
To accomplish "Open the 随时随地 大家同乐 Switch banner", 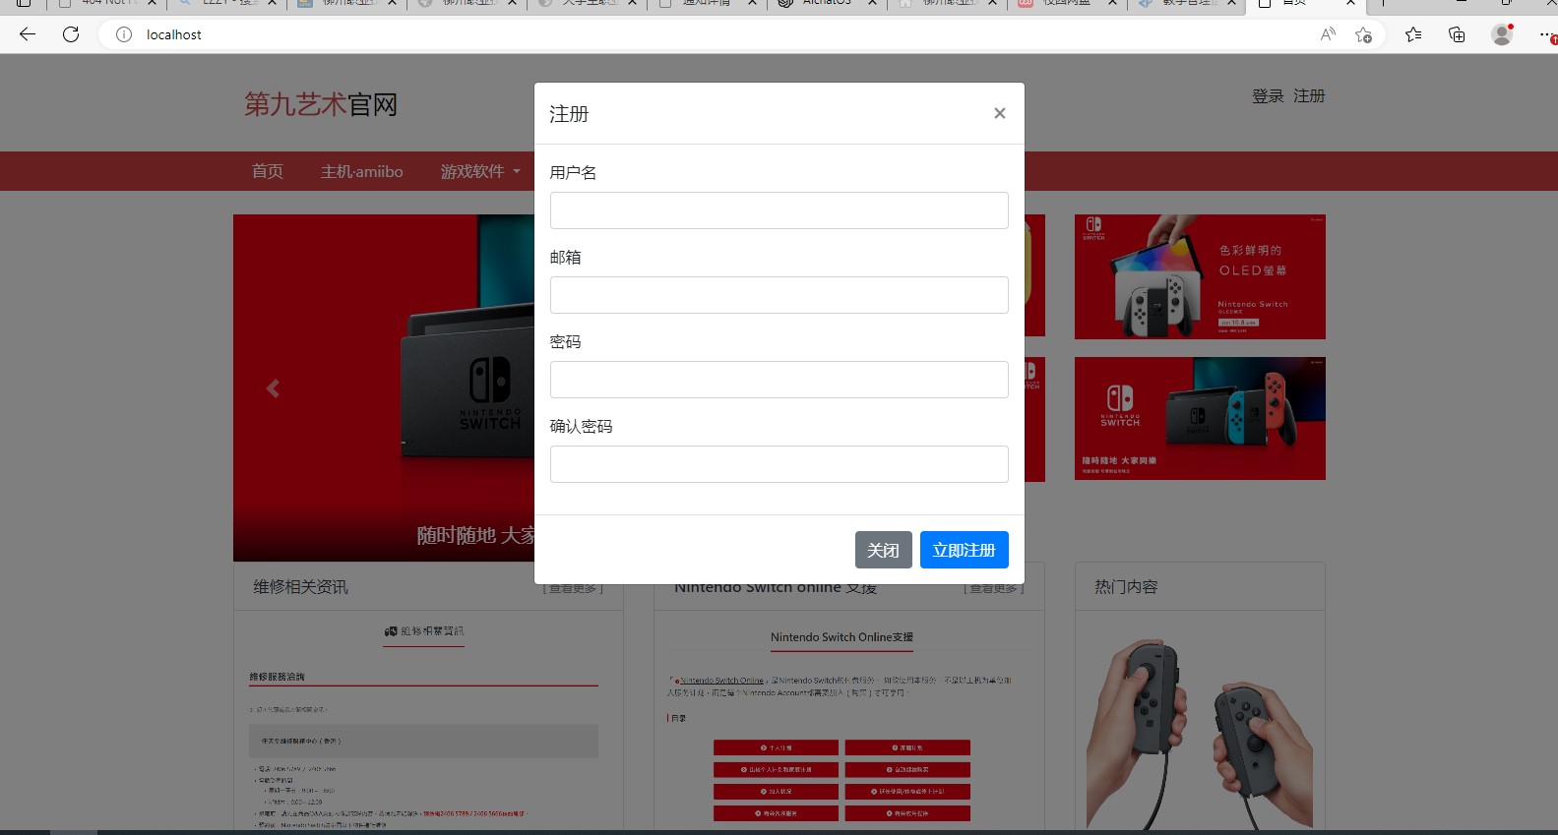I will (1200, 419).
